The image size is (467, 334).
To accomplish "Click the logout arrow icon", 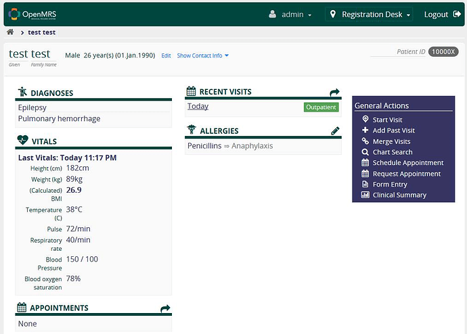I will [x=457, y=14].
